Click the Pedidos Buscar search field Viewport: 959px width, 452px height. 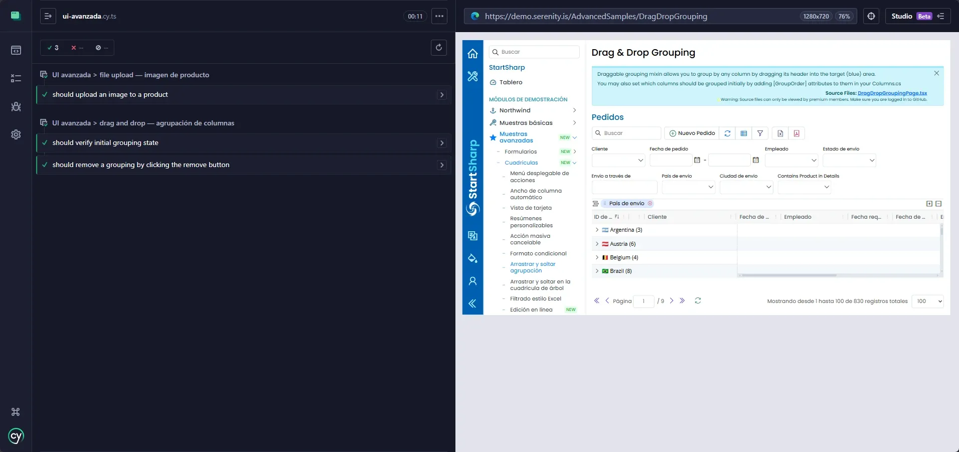626,133
